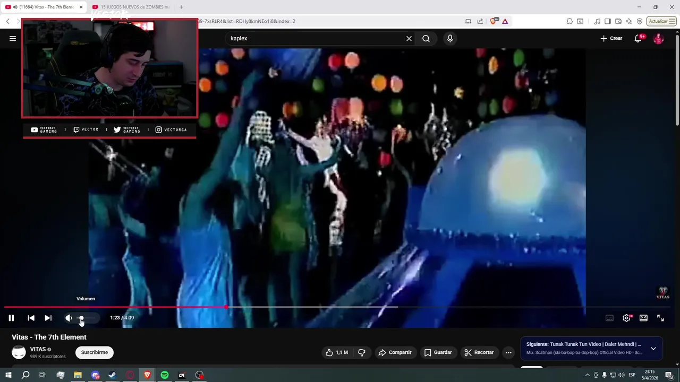Switch to theater mode view

(643, 318)
